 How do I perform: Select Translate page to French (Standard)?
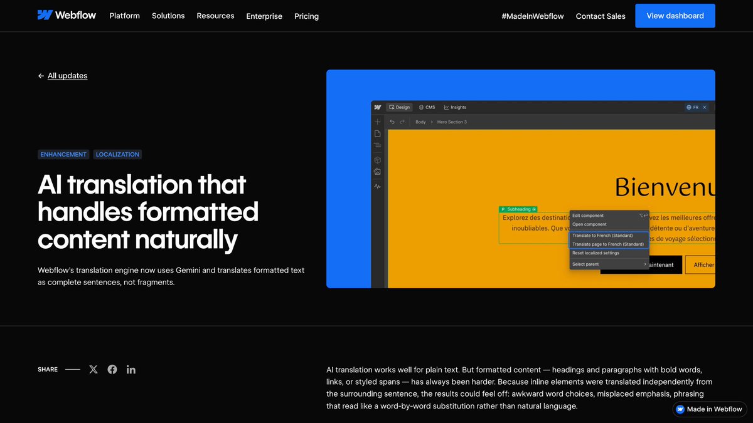609,244
